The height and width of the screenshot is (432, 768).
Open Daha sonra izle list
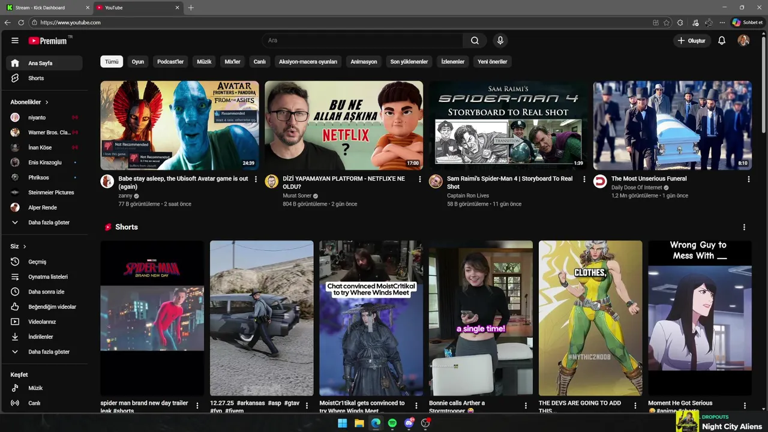44,292
